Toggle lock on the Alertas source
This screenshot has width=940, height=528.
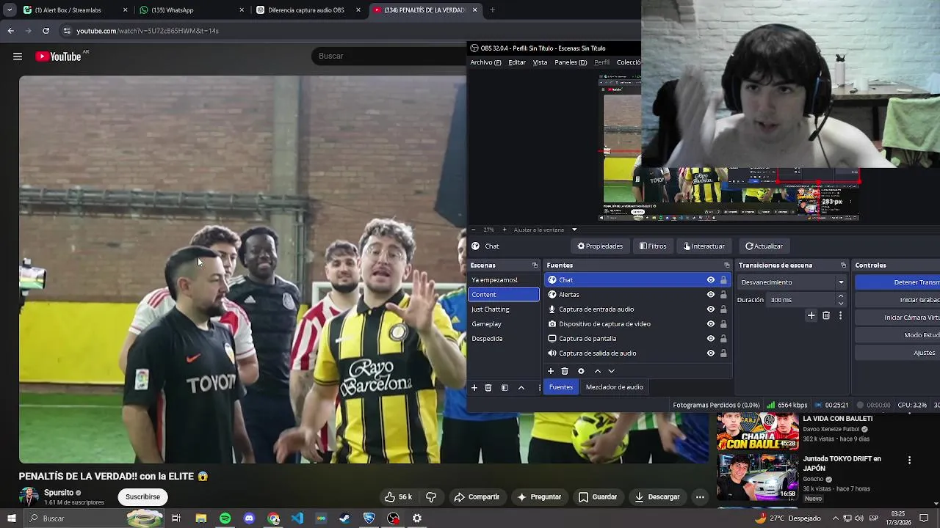723,295
